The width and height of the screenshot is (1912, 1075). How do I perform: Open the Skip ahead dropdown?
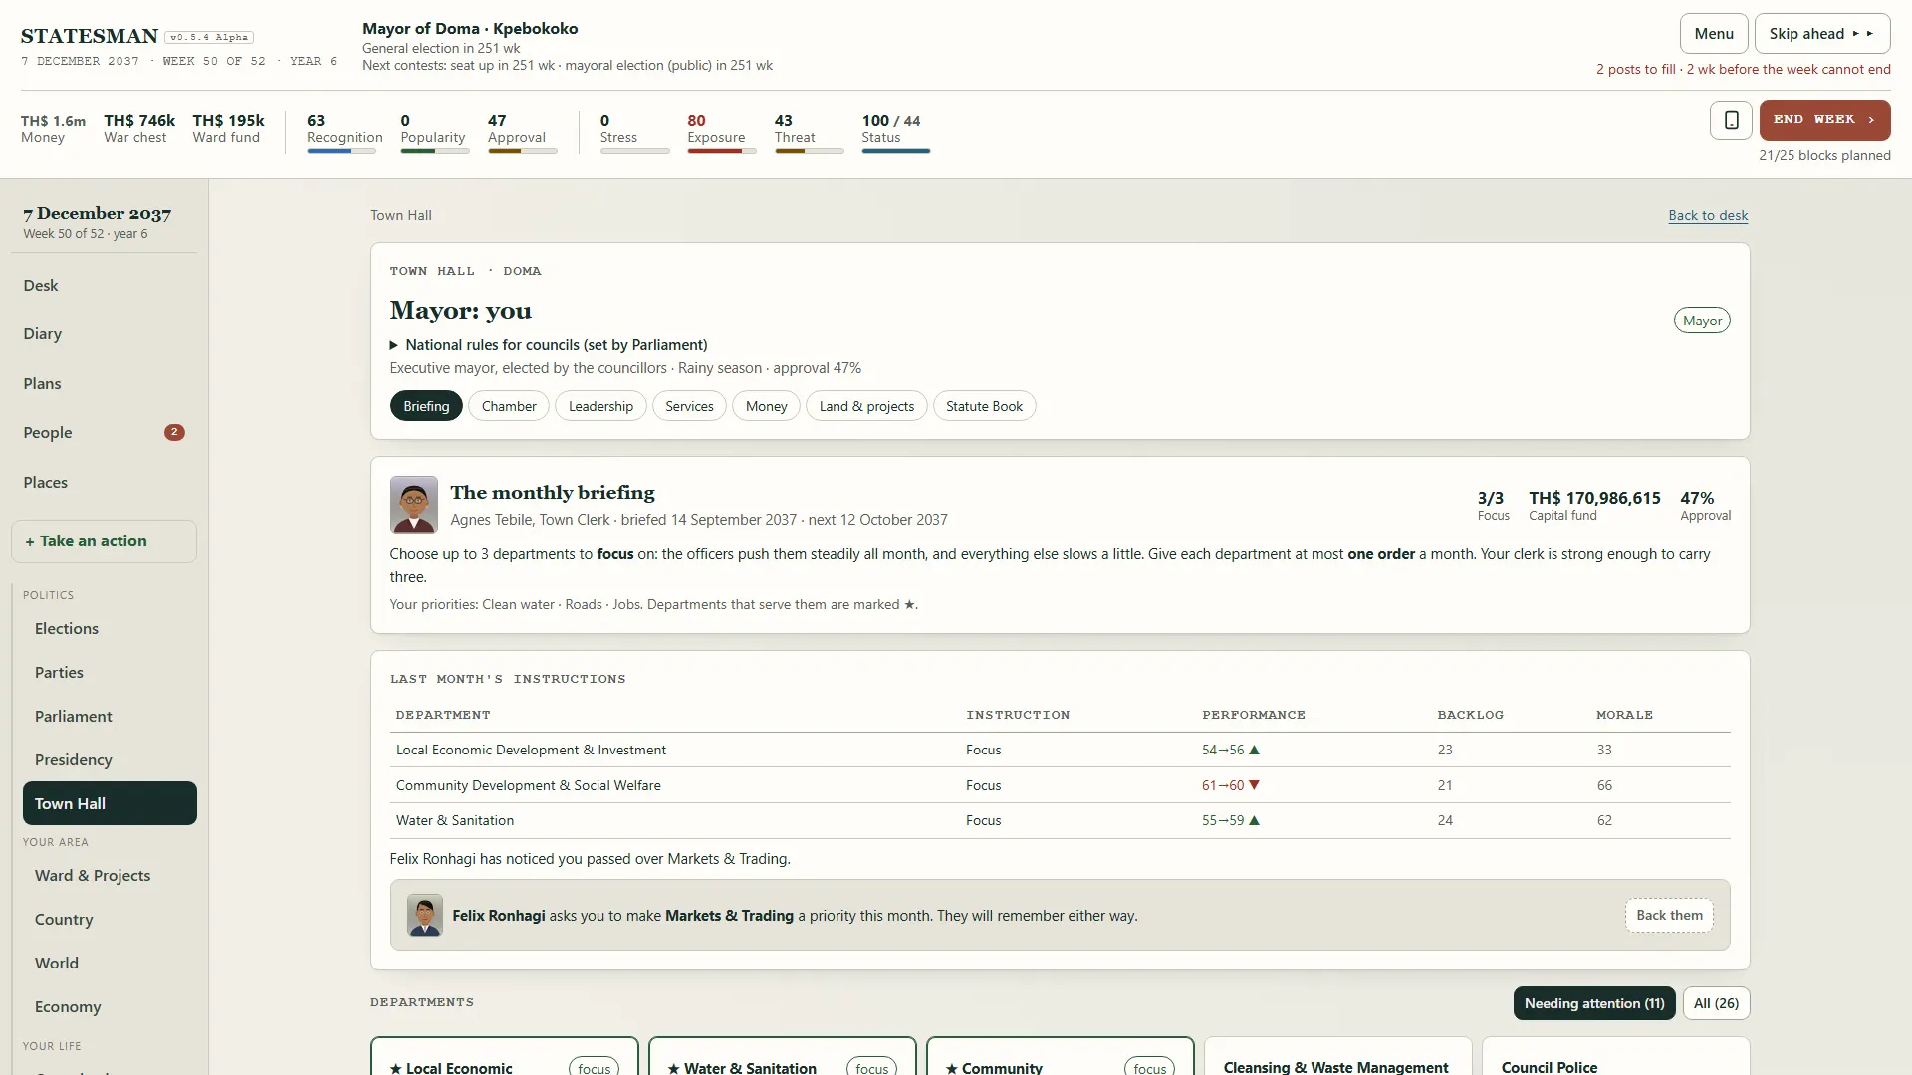click(x=1821, y=33)
